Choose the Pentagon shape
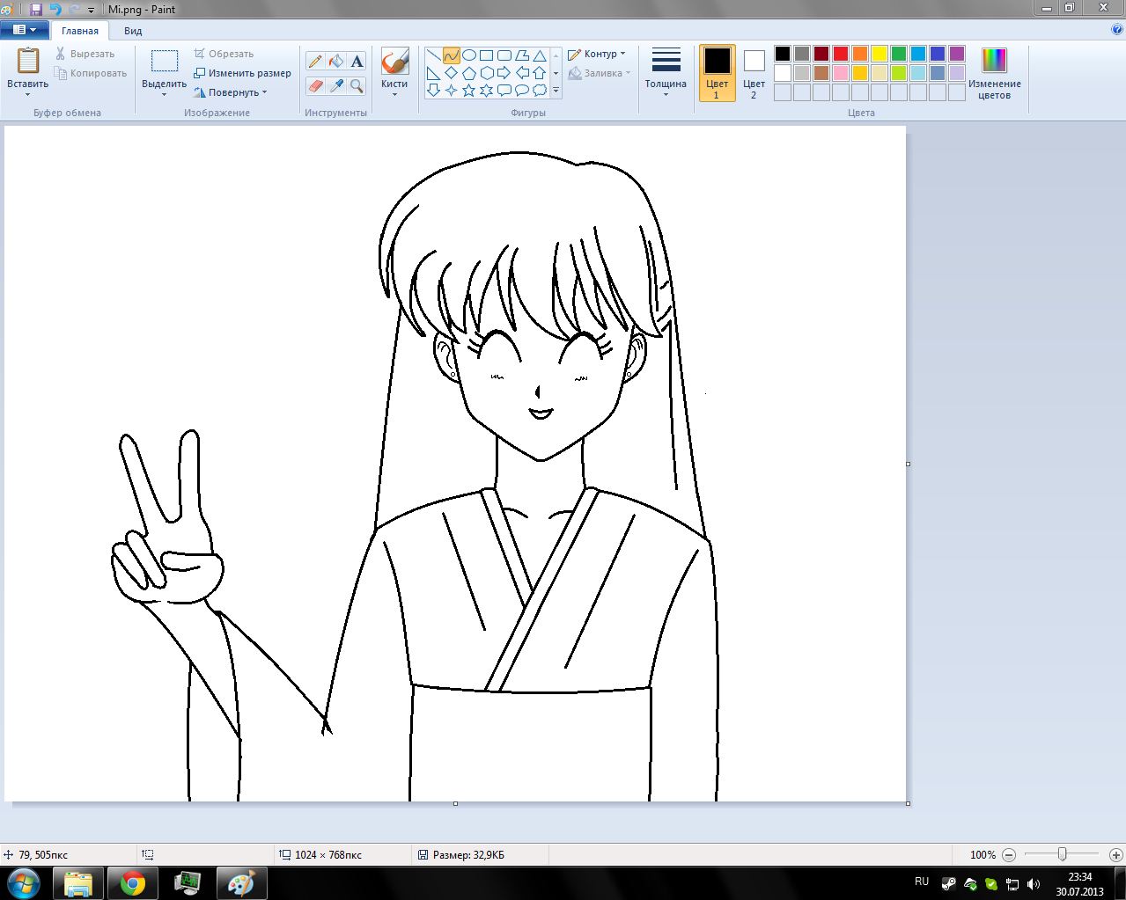The width and height of the screenshot is (1126, 900). [x=469, y=73]
